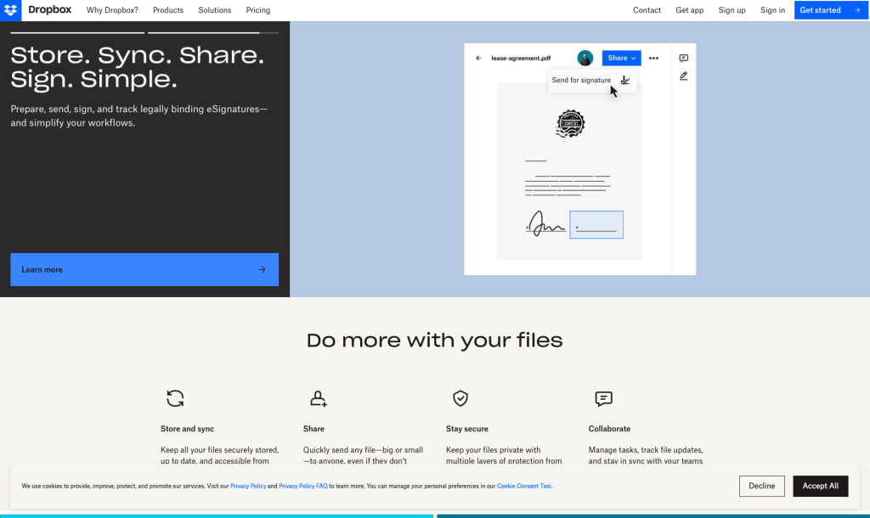This screenshot has width=870, height=518.
Task: Open the comments icon in preview sidebar
Action: [684, 58]
